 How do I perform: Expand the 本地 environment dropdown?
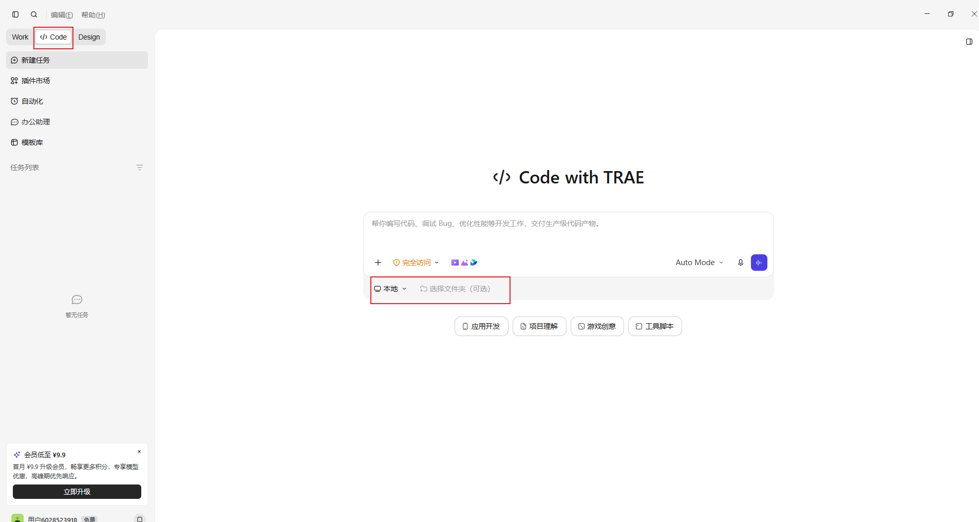(x=390, y=289)
